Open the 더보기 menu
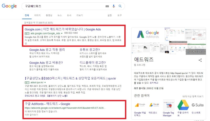The image size is (210, 121). (x=80, y=15)
